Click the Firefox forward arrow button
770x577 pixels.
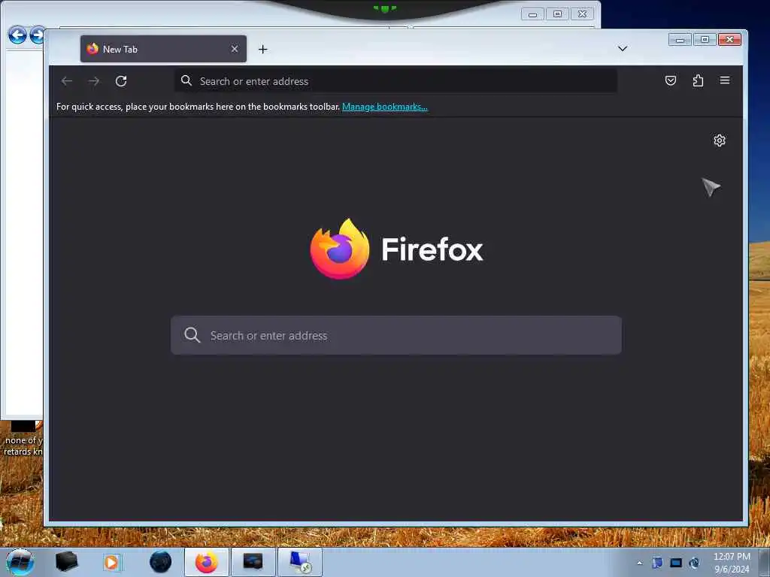click(94, 81)
